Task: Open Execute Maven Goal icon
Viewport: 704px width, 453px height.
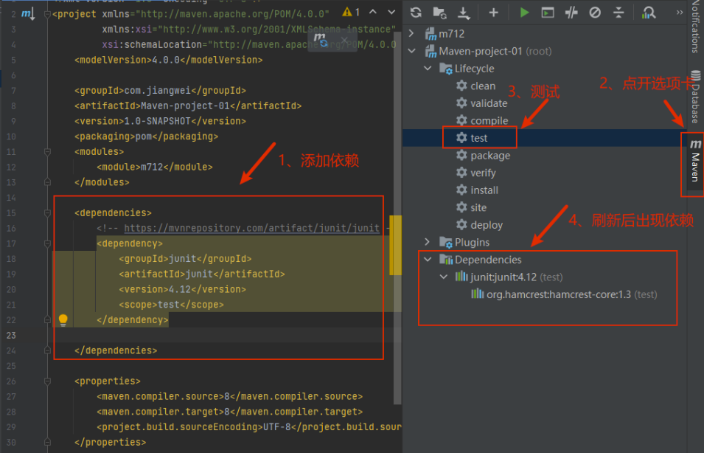Action: pyautogui.click(x=548, y=13)
